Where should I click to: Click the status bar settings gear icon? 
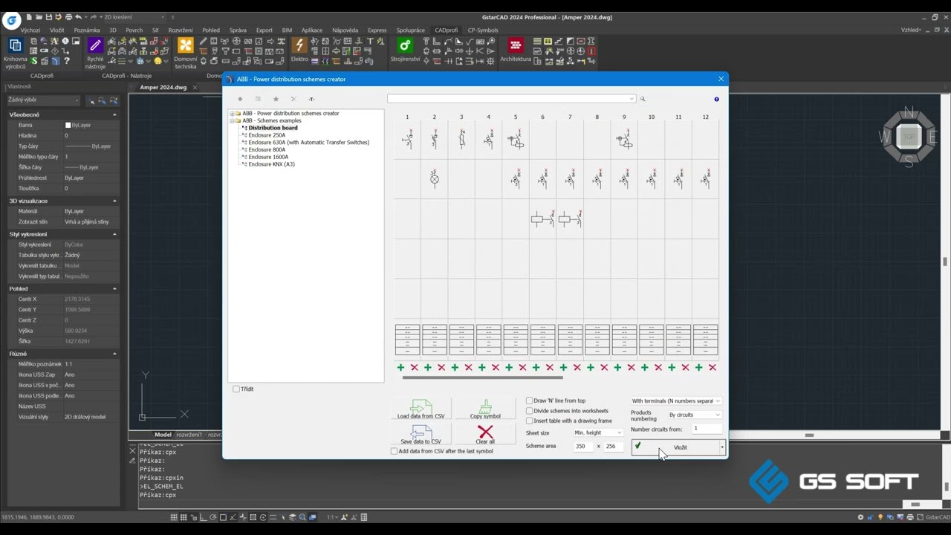pos(860,517)
